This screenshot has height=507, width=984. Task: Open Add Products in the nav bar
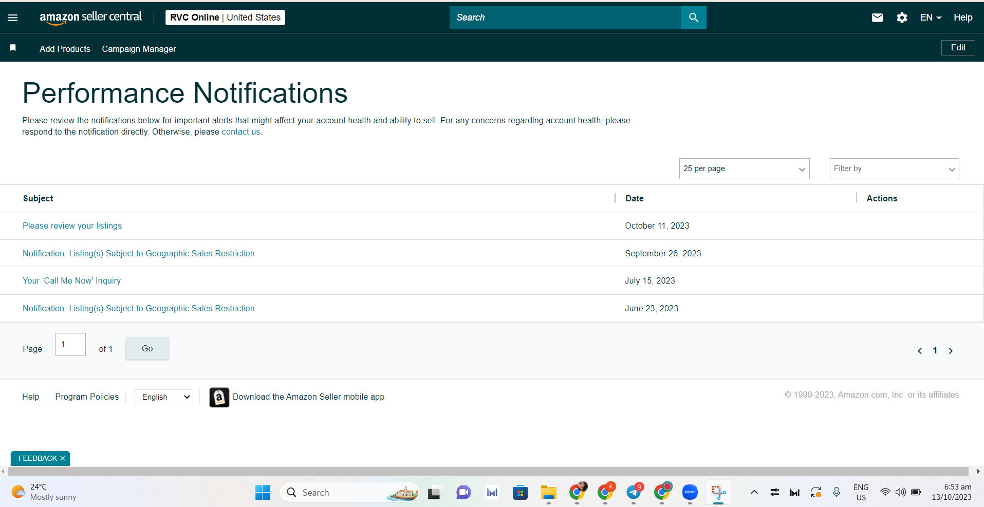(x=65, y=49)
